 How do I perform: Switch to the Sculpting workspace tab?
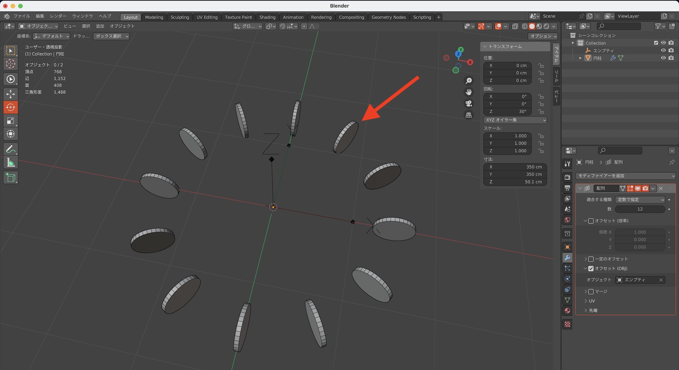click(x=180, y=17)
